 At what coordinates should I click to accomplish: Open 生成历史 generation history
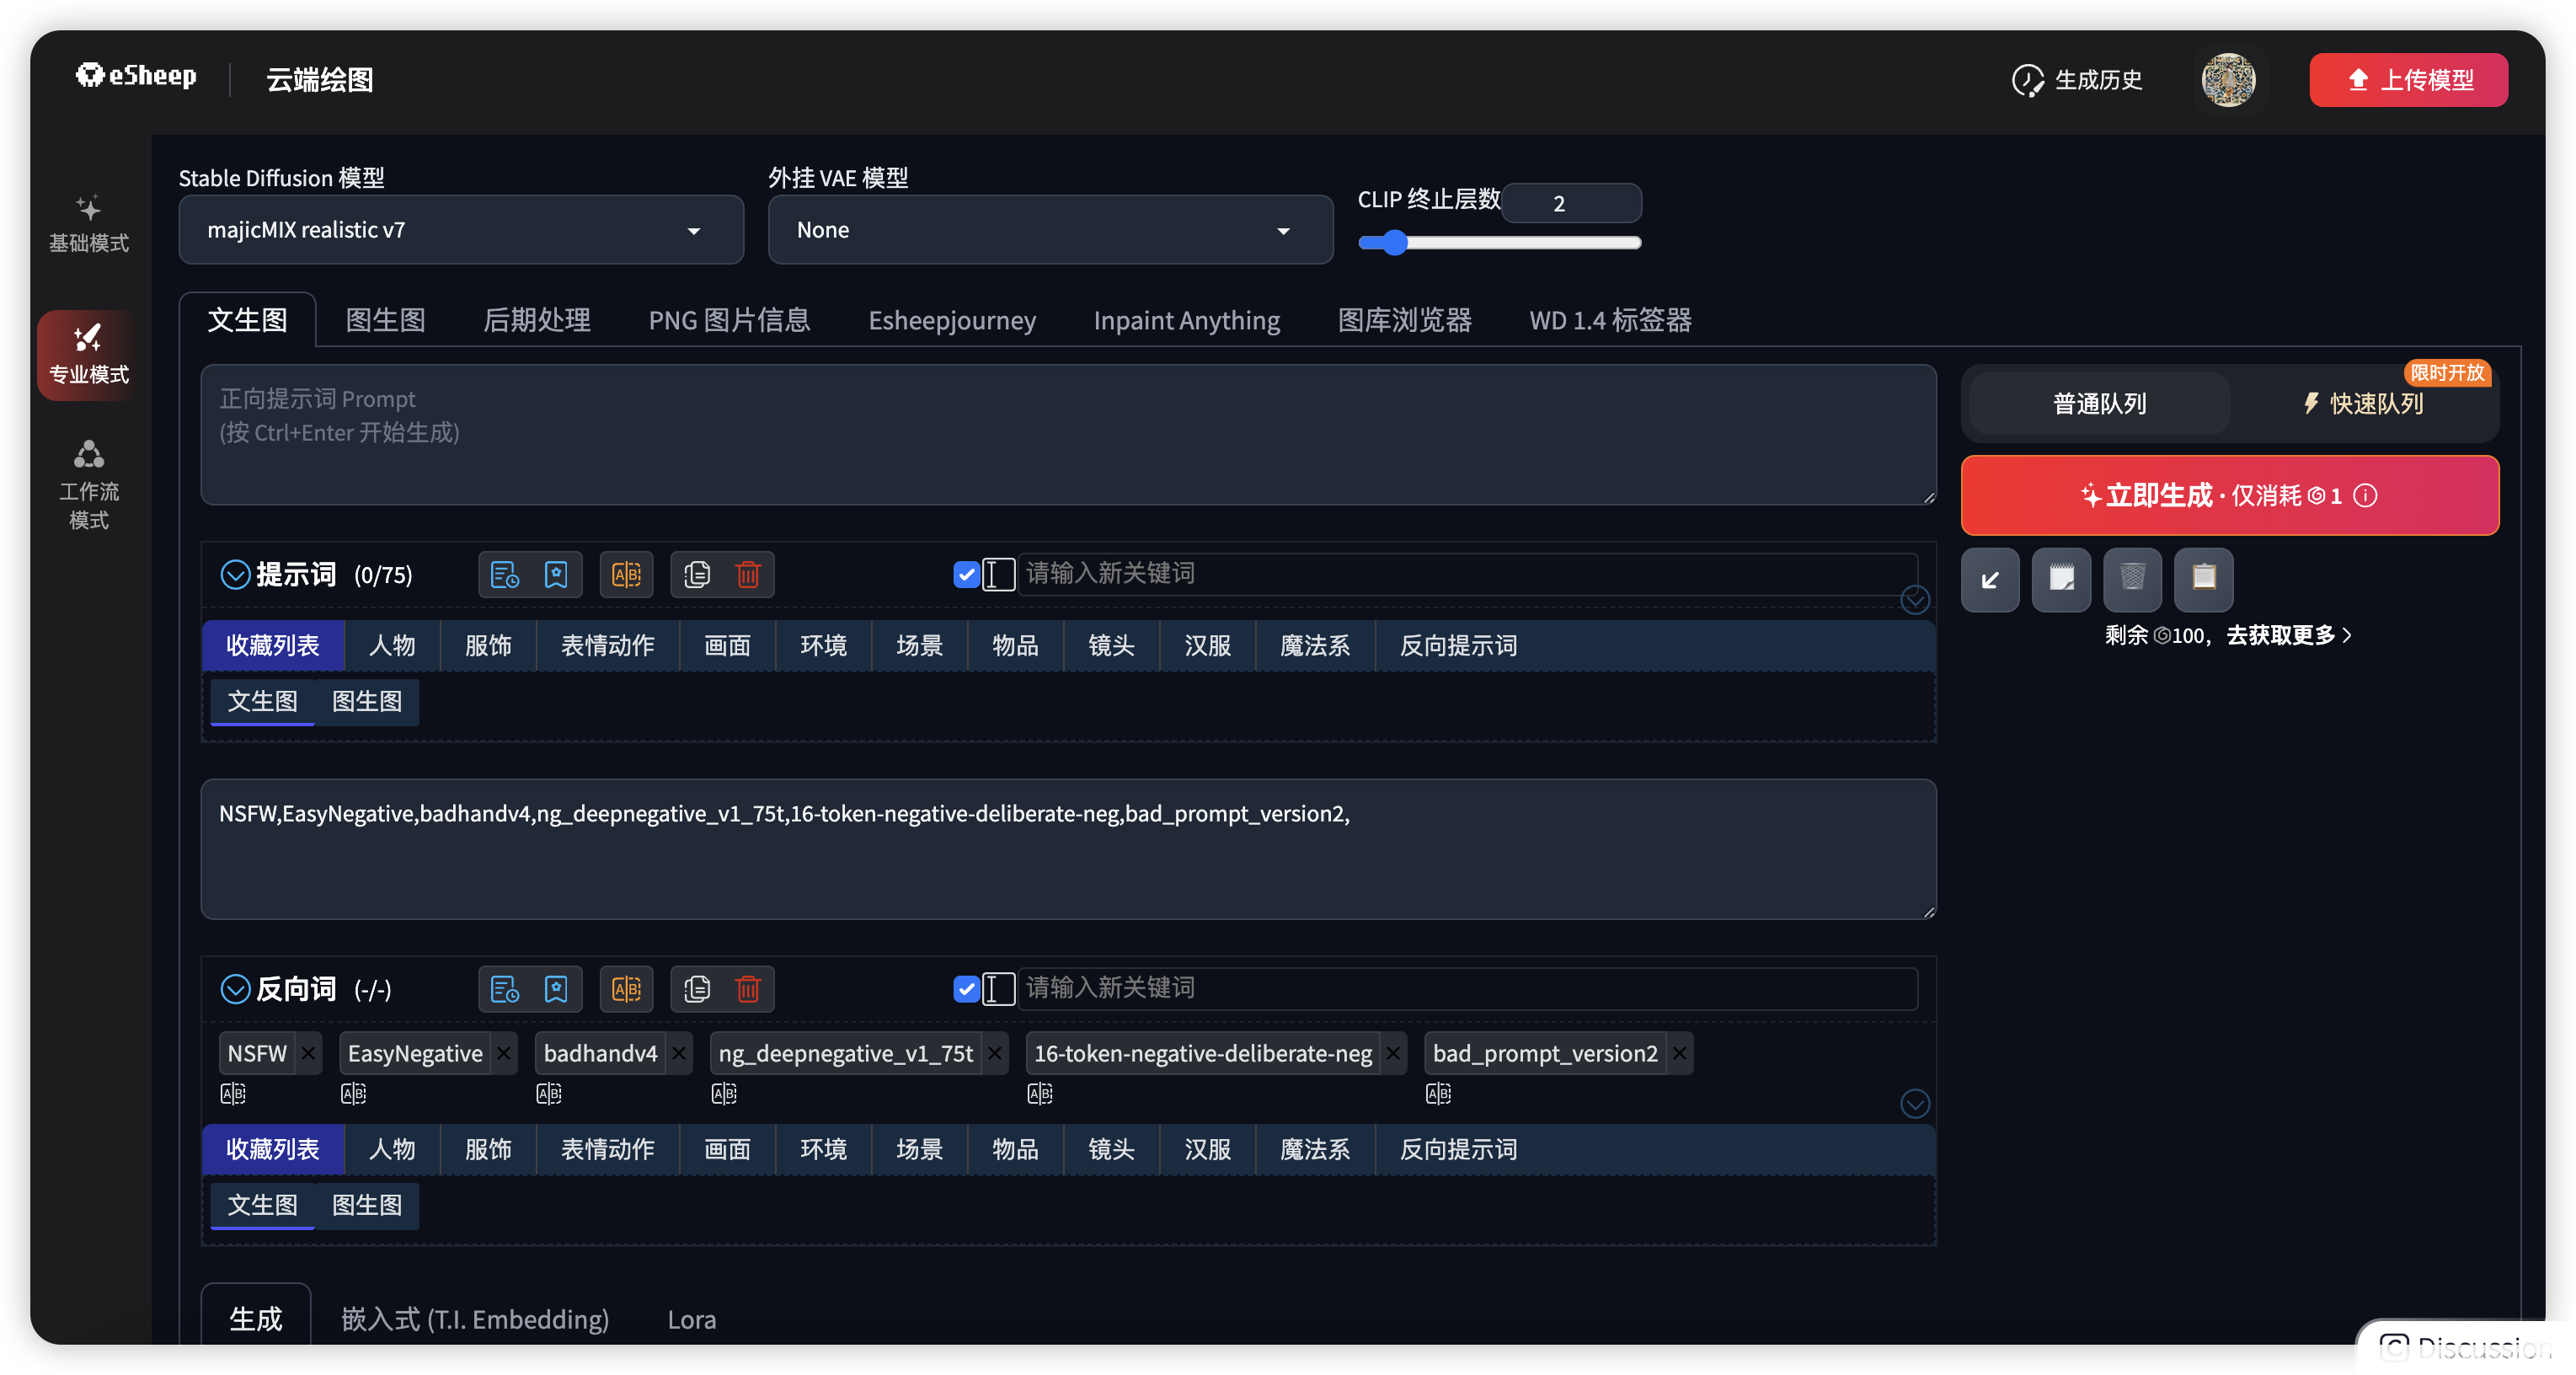coord(2077,80)
